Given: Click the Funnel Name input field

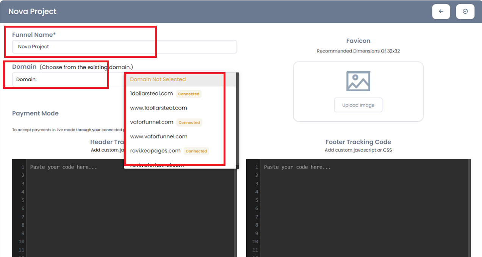Looking at the screenshot, I should (124, 47).
